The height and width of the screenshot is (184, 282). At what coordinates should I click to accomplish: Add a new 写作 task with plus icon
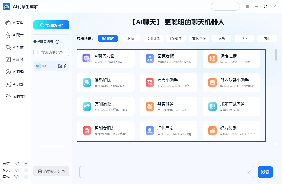click(26, 177)
